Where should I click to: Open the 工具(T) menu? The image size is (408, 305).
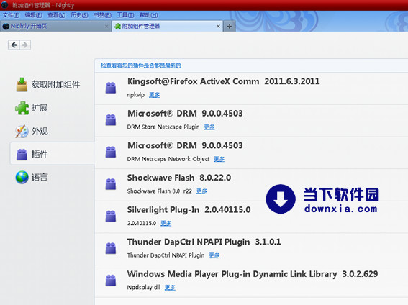click(x=125, y=15)
